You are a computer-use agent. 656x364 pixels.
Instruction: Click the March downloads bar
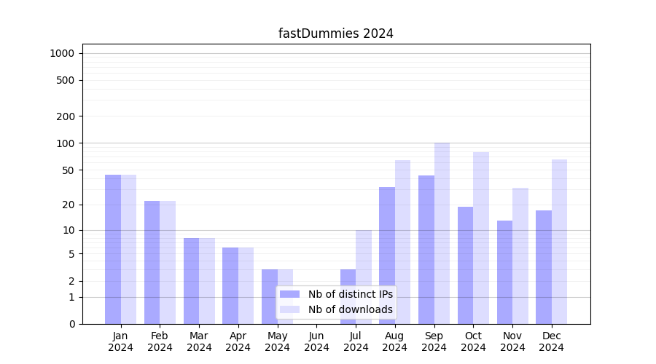coord(207,281)
